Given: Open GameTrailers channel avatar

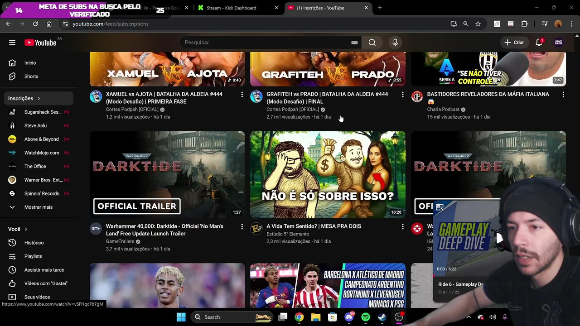Looking at the screenshot, I should click(x=96, y=229).
